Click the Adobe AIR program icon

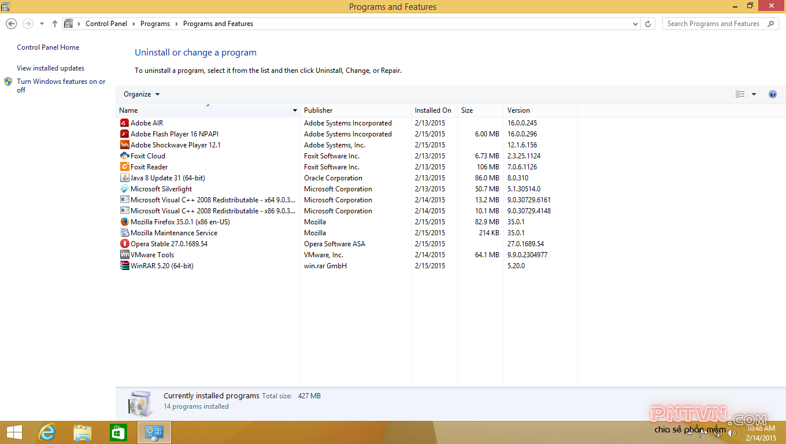pyautogui.click(x=124, y=123)
